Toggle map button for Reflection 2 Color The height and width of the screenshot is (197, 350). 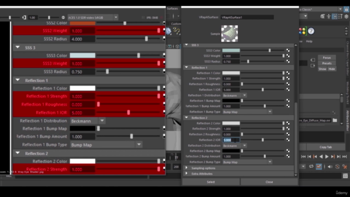tap(288, 123)
